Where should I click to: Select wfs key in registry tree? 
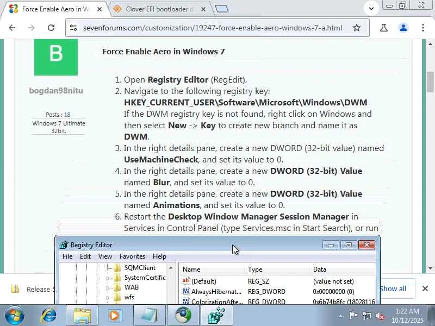point(129,297)
